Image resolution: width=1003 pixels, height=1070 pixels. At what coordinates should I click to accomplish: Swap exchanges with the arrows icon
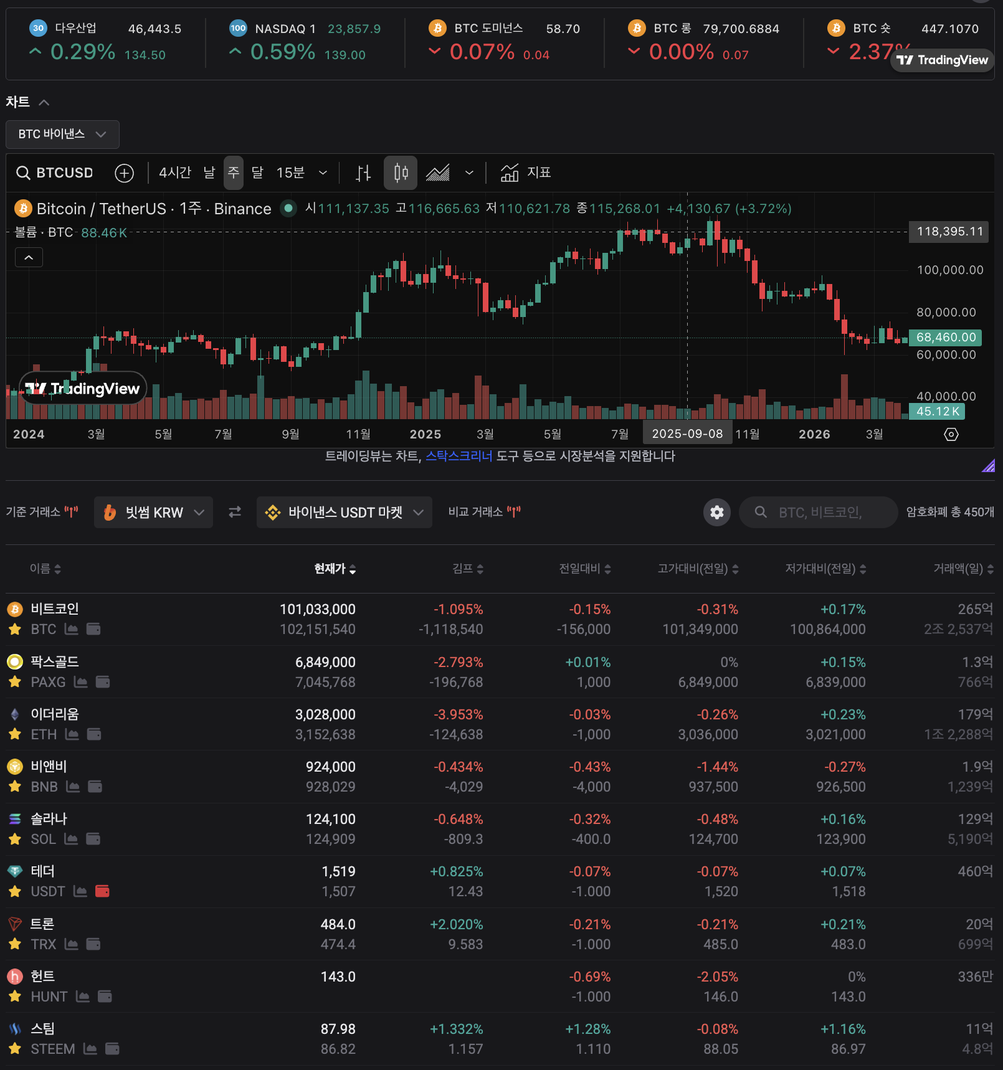pos(234,512)
